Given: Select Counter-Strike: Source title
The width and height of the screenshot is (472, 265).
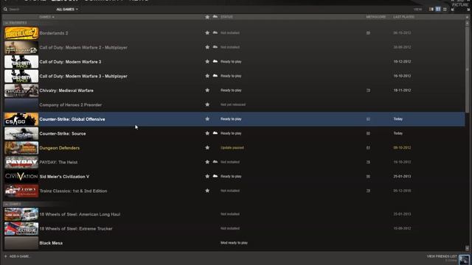Looking at the screenshot, I should click(x=62, y=134).
